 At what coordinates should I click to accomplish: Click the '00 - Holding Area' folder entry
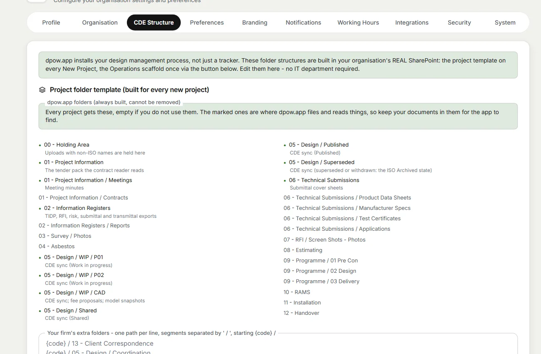(67, 145)
